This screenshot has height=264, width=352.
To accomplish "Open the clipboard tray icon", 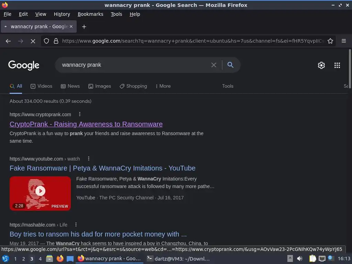I will tap(312, 258).
